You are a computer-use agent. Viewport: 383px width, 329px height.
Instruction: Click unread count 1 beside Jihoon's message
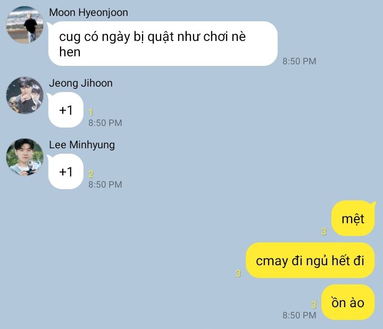click(x=91, y=112)
